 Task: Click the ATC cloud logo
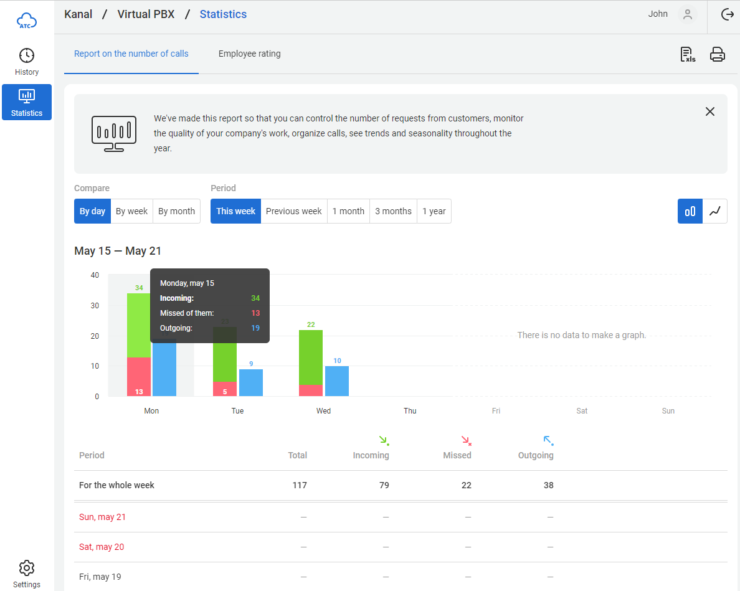coord(27,21)
